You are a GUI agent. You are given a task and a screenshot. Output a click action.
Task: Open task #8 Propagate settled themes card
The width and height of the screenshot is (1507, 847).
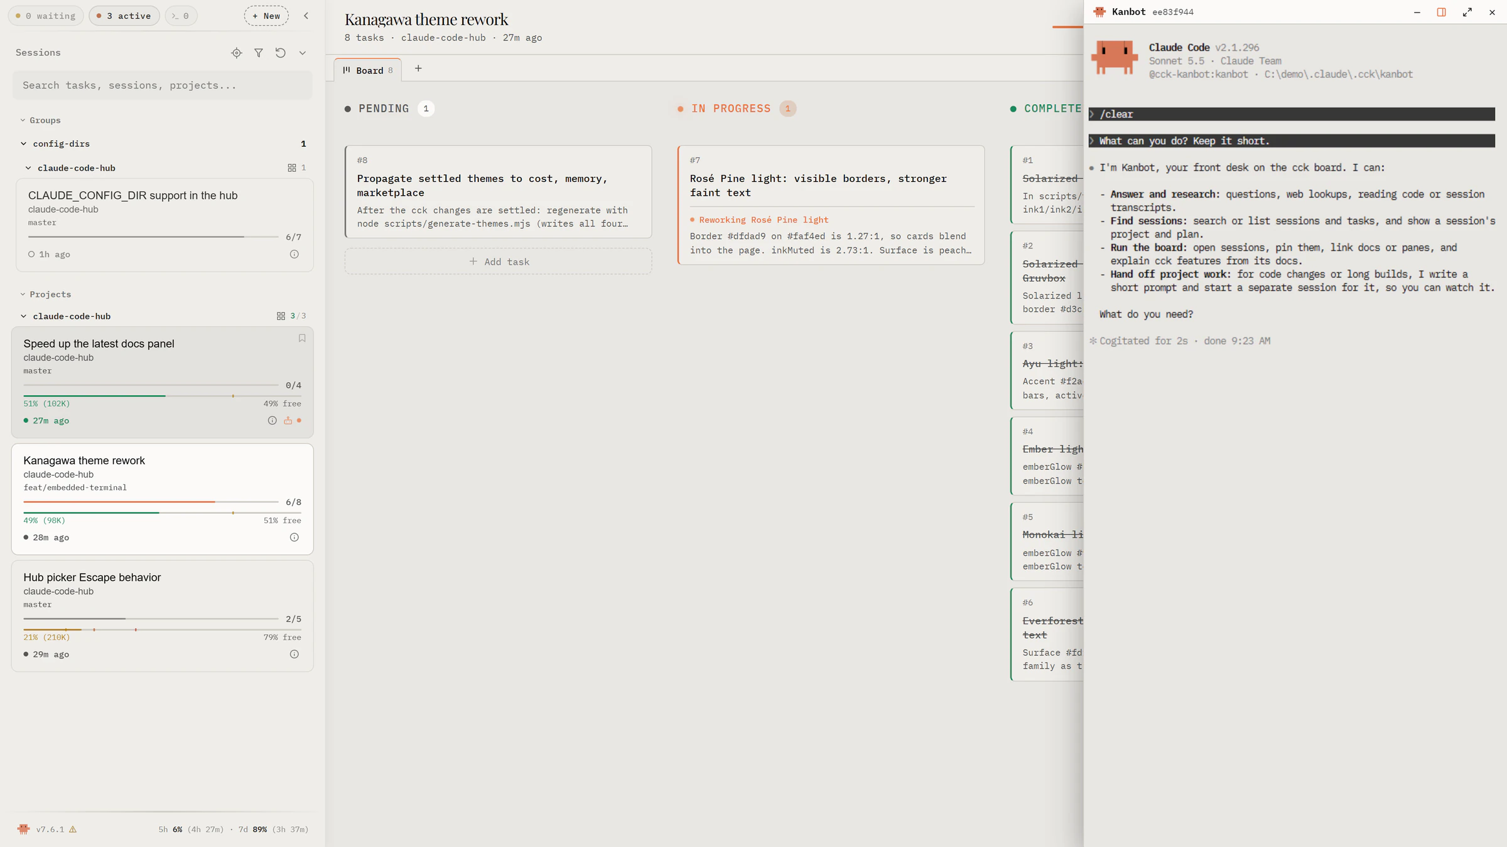[499, 192]
